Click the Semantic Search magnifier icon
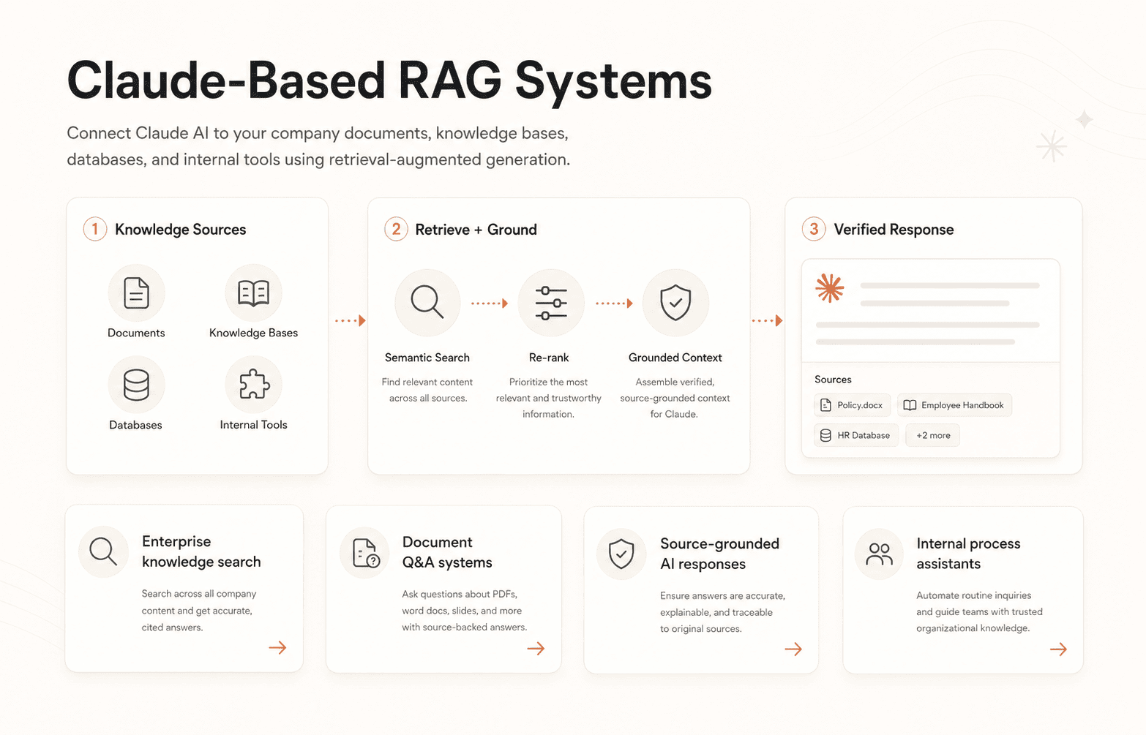1146x735 pixels. tap(427, 301)
